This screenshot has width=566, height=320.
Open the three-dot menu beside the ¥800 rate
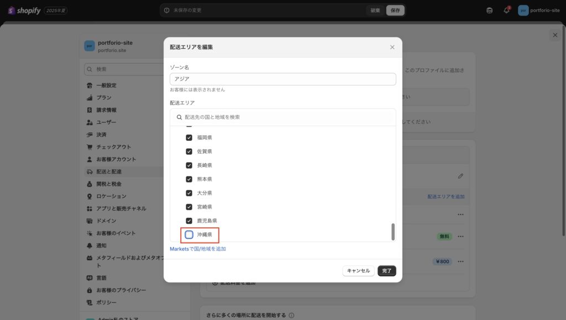460,261
